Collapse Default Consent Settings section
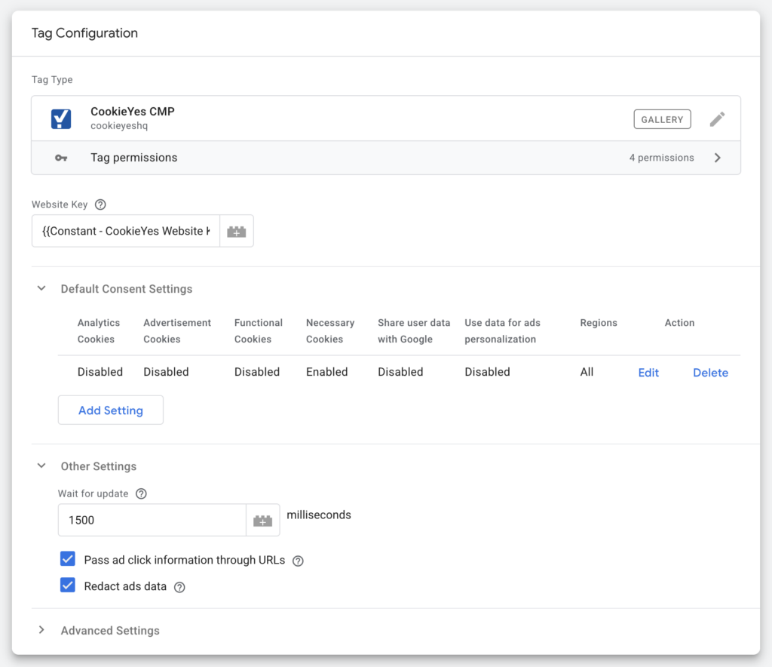Image resolution: width=772 pixels, height=667 pixels. [42, 288]
